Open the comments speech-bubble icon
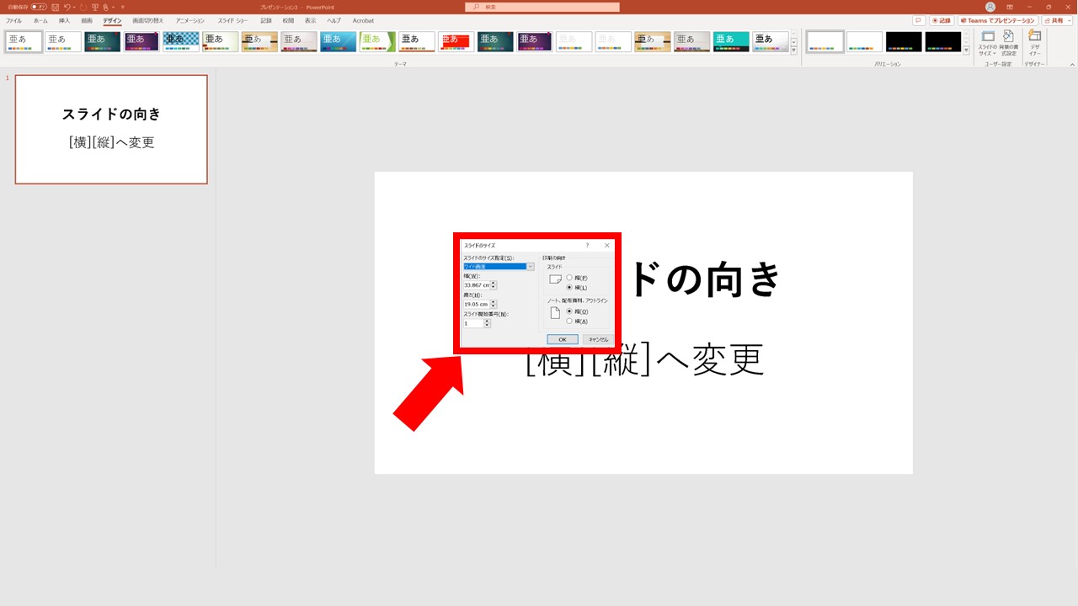Viewport: 1078px width, 606px height. (x=918, y=20)
